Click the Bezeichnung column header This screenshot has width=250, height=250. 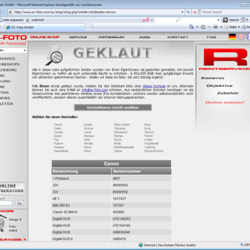click(x=81, y=171)
